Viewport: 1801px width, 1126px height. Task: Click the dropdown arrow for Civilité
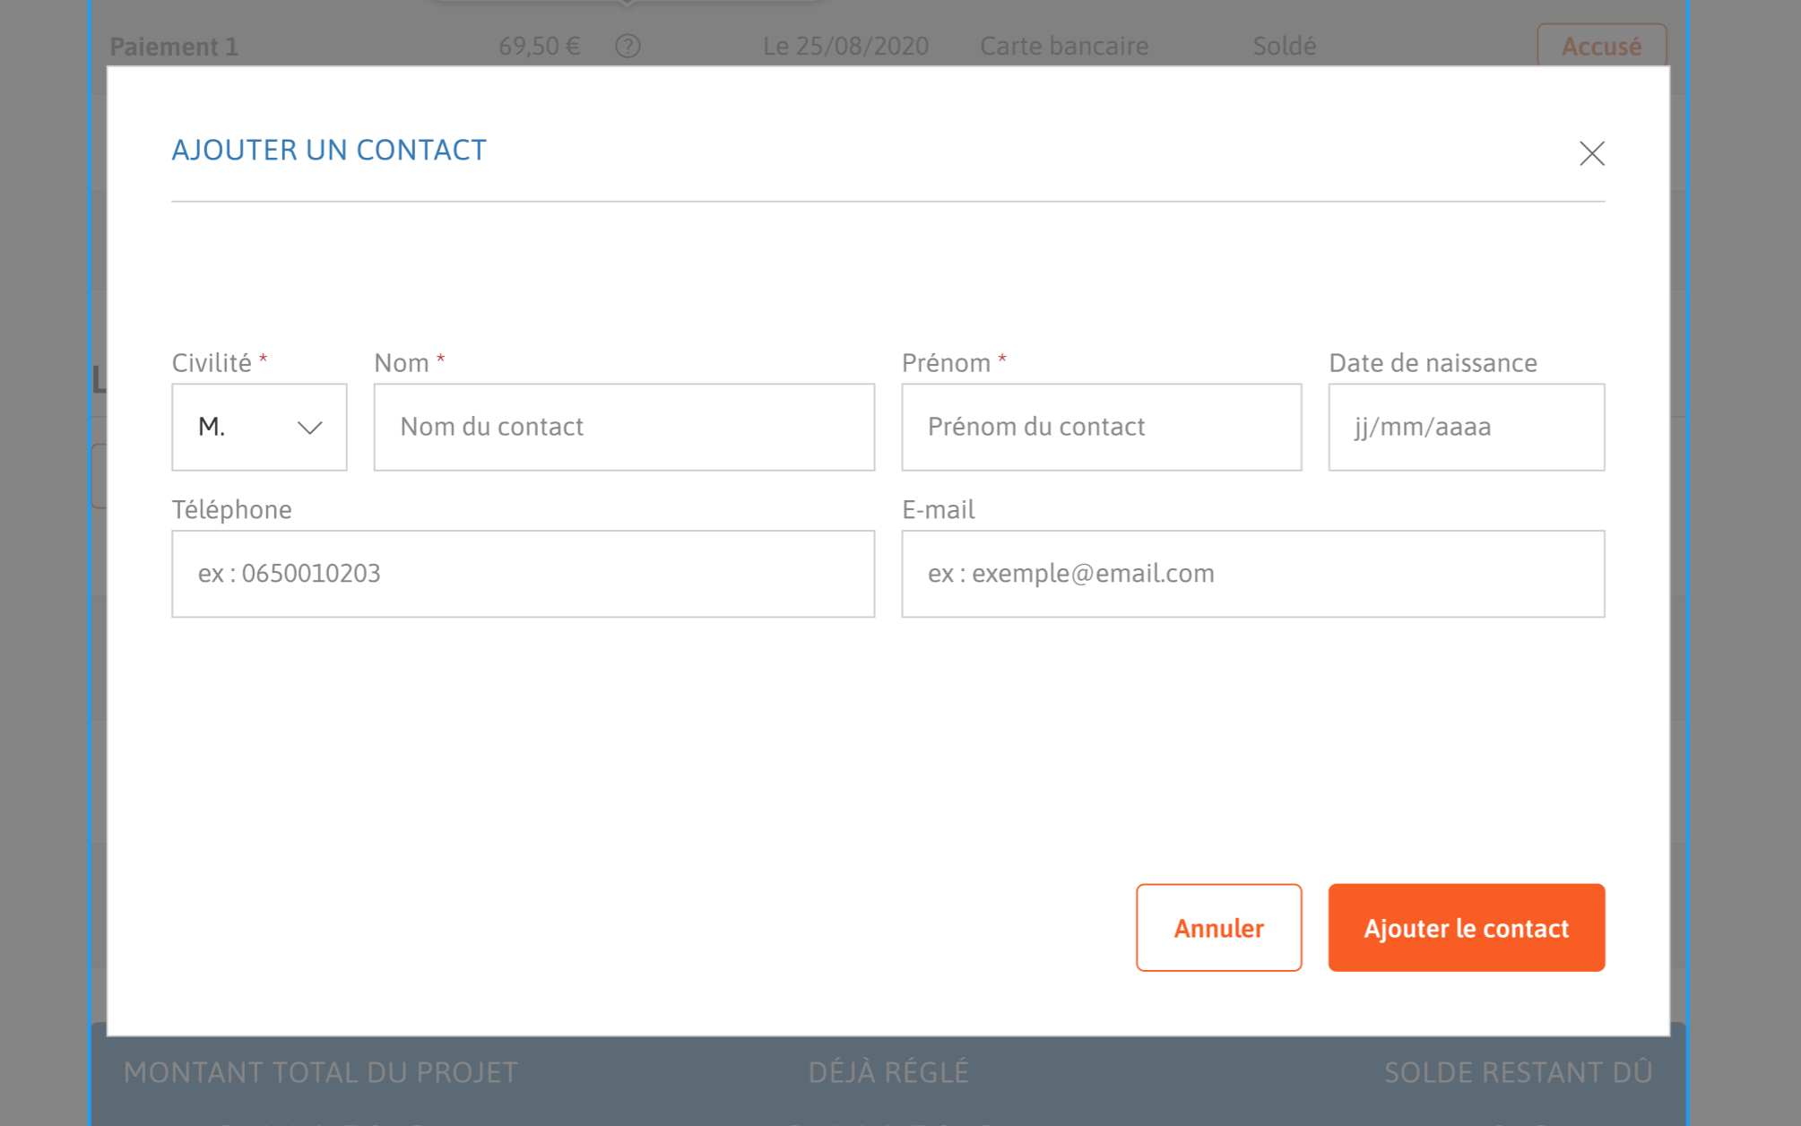(308, 427)
